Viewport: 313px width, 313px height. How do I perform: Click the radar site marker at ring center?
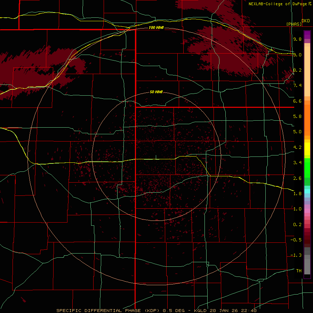click(x=156, y=157)
